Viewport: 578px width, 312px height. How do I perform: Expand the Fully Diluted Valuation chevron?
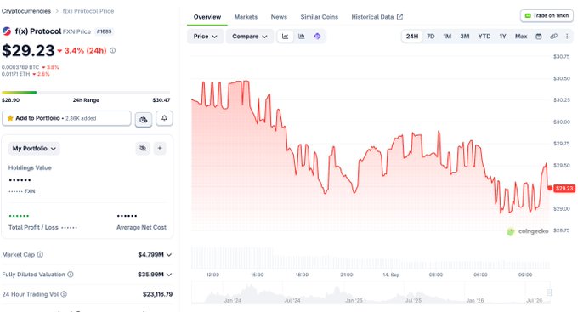[x=169, y=275]
